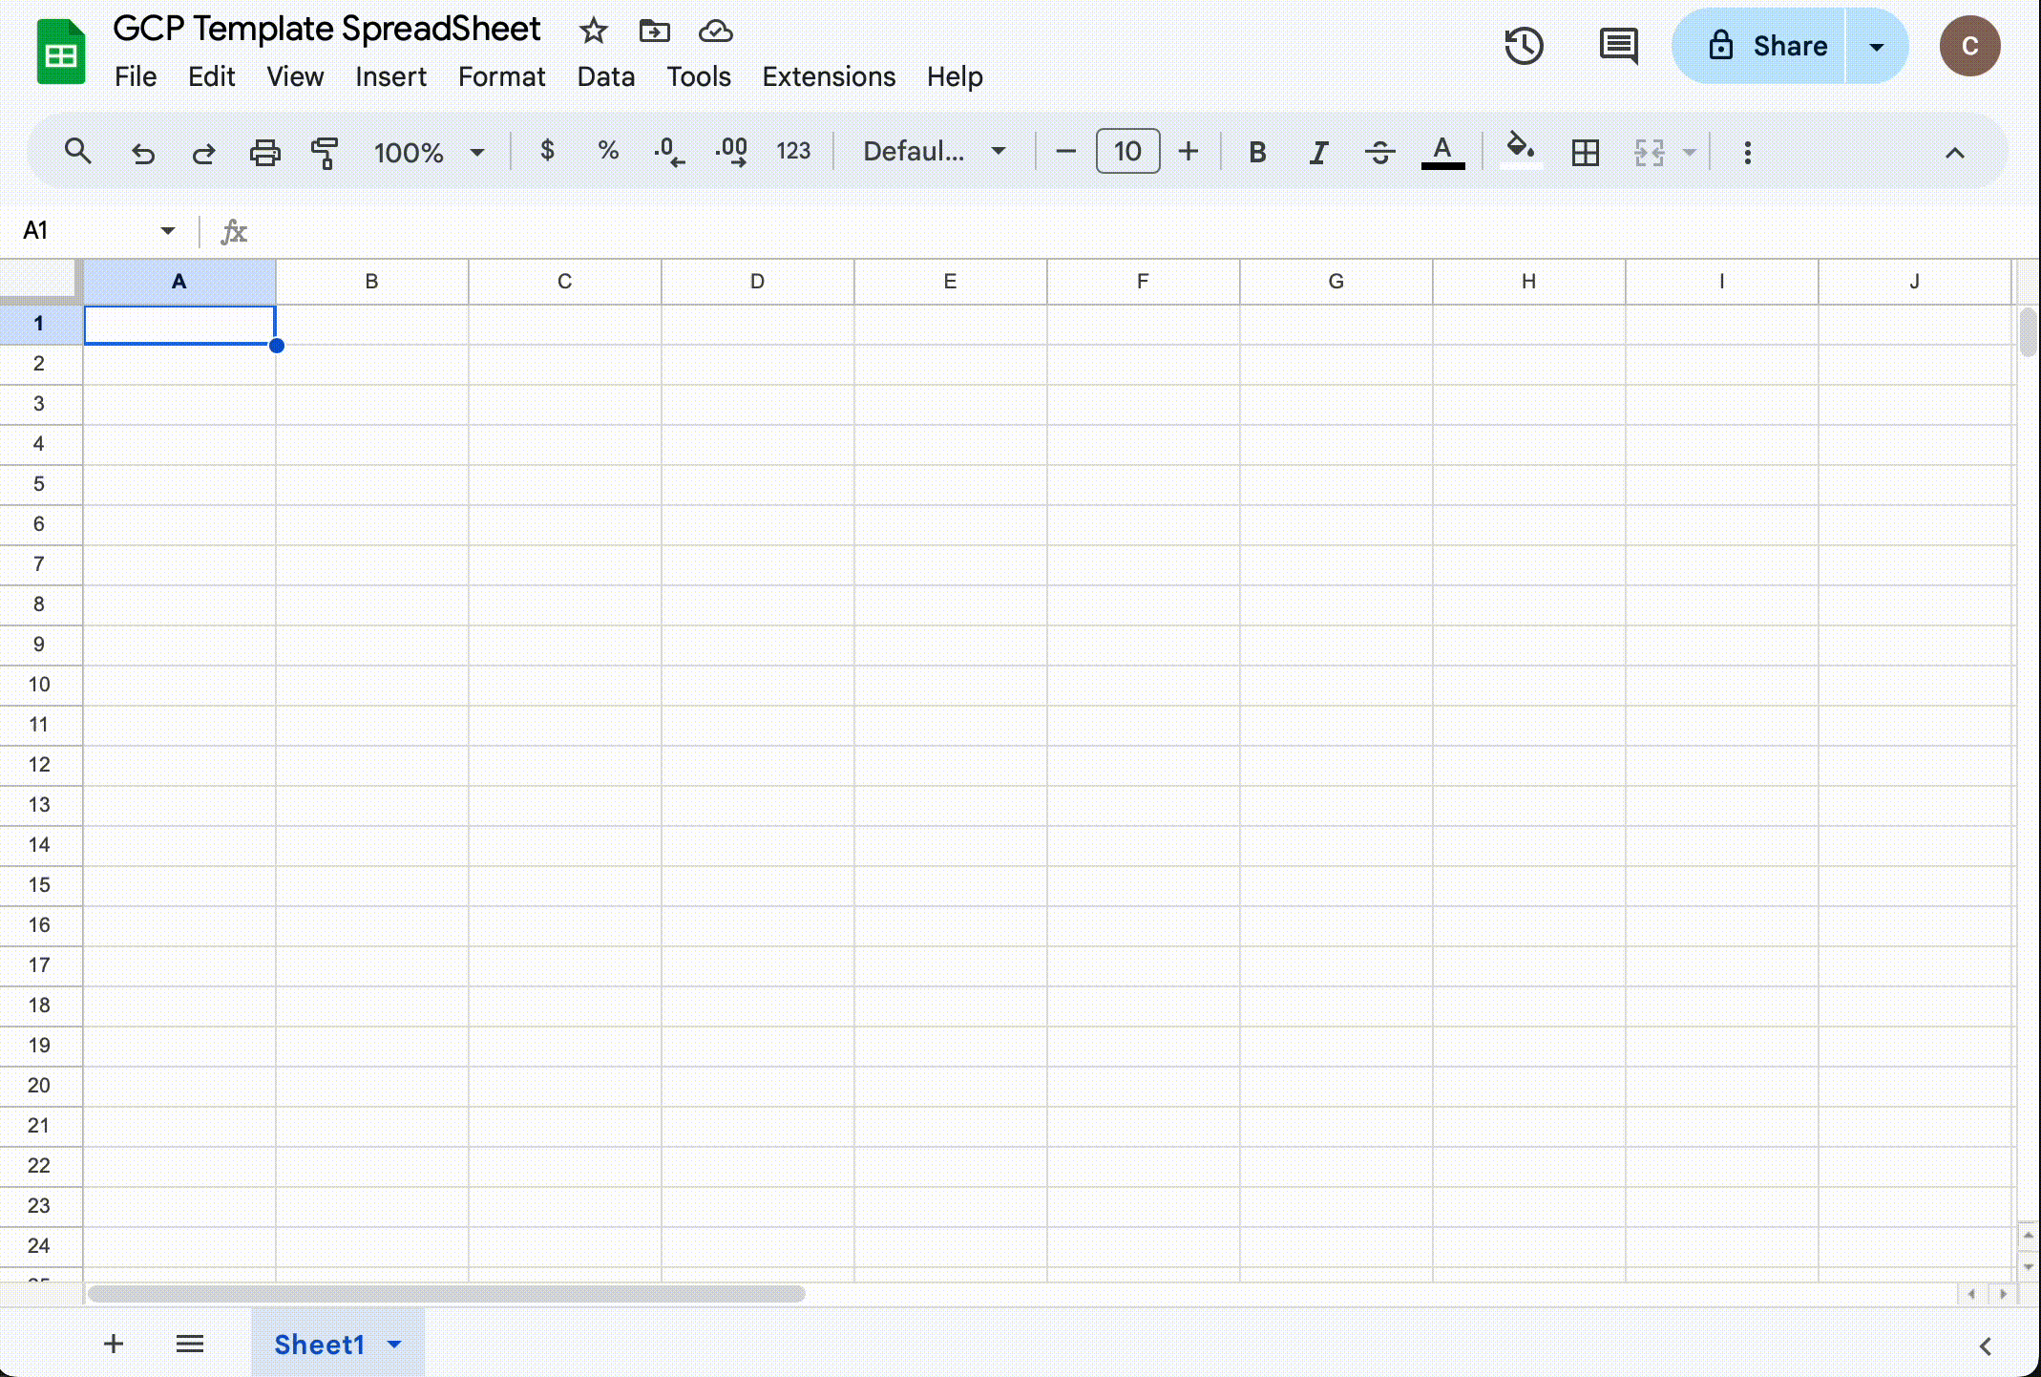Open the comments panel icon
The width and height of the screenshot is (2041, 1377).
coord(1618,46)
